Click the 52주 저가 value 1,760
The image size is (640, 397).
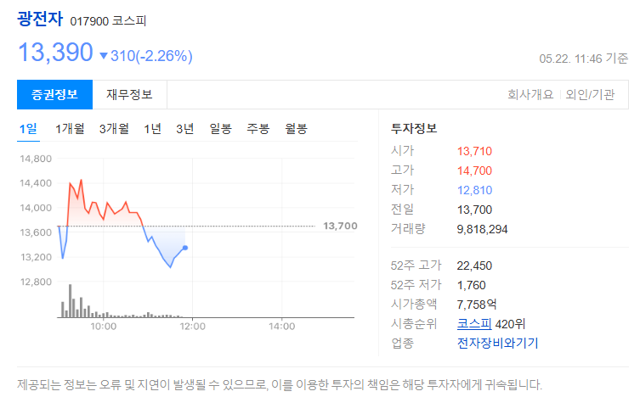click(x=472, y=285)
